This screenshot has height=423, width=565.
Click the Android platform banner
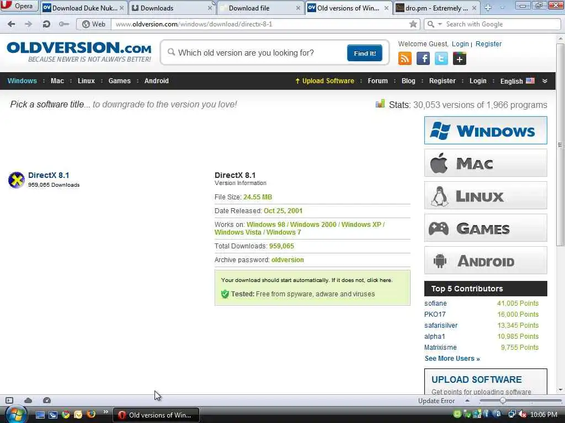click(x=486, y=261)
